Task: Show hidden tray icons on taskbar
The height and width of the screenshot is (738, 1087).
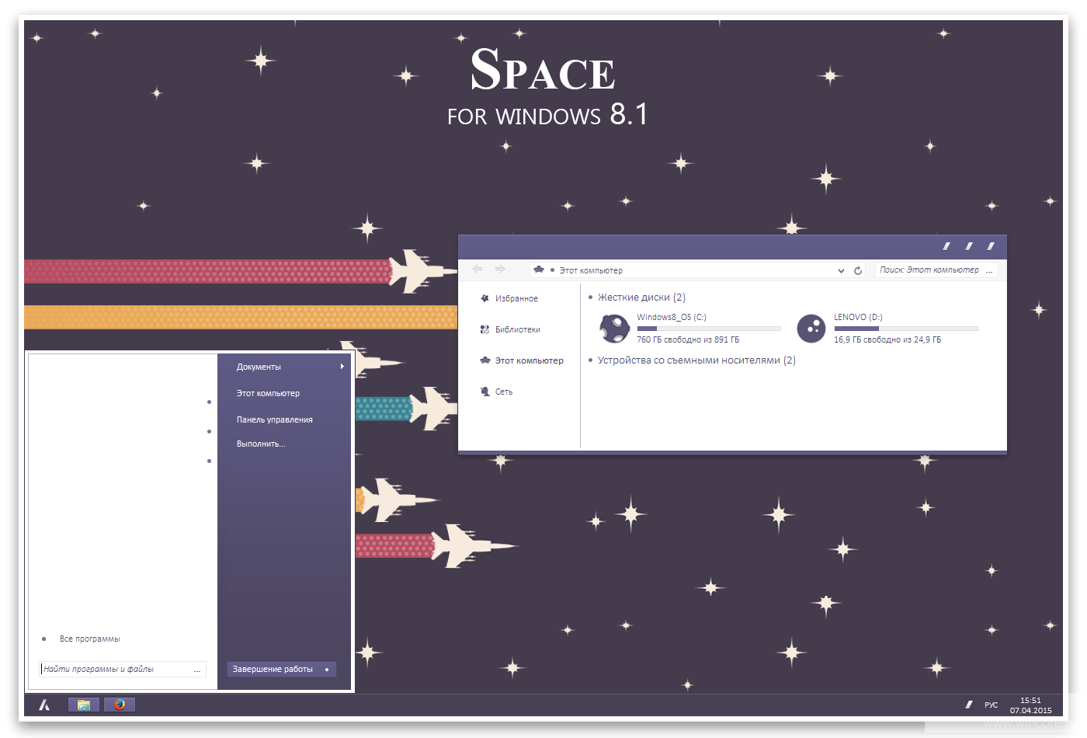Action: [x=969, y=705]
